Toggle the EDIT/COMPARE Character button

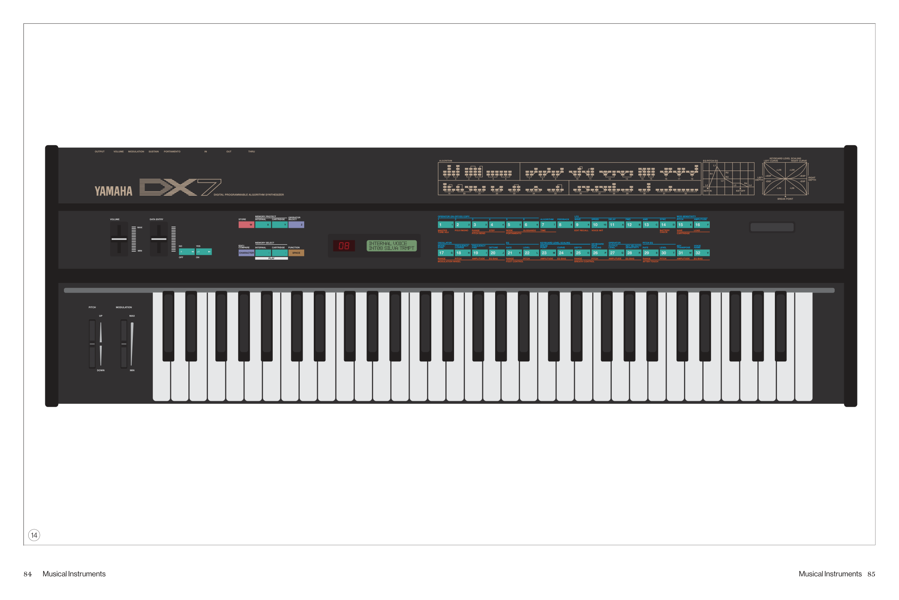[246, 253]
